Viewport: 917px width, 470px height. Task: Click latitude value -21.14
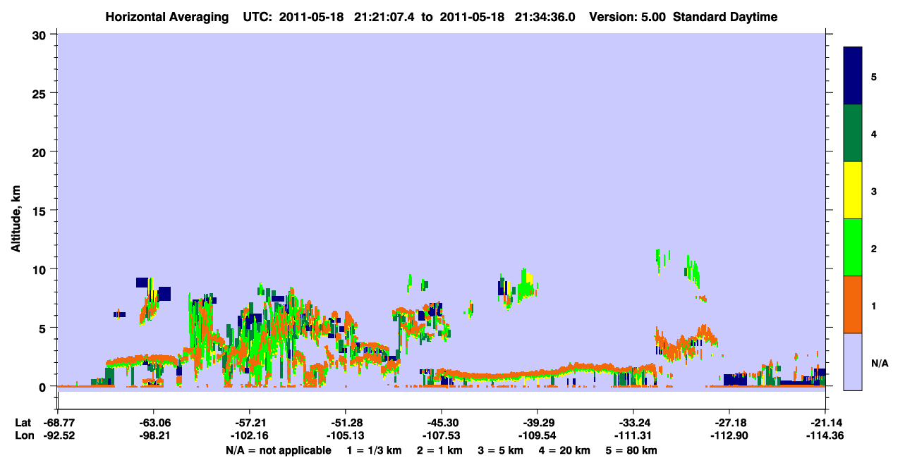coord(825,423)
